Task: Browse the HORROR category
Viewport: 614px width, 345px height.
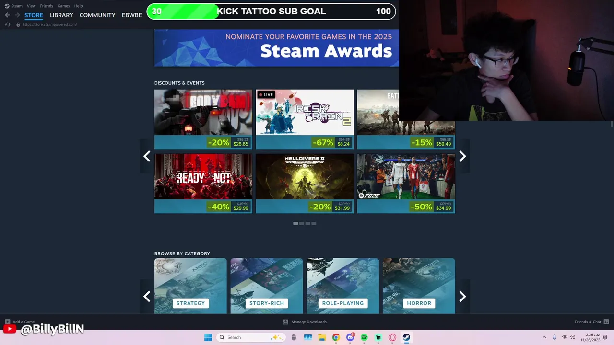Action: click(419, 286)
